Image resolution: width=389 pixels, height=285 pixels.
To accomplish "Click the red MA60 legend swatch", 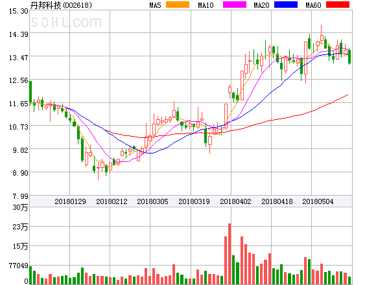I will click(x=338, y=5).
